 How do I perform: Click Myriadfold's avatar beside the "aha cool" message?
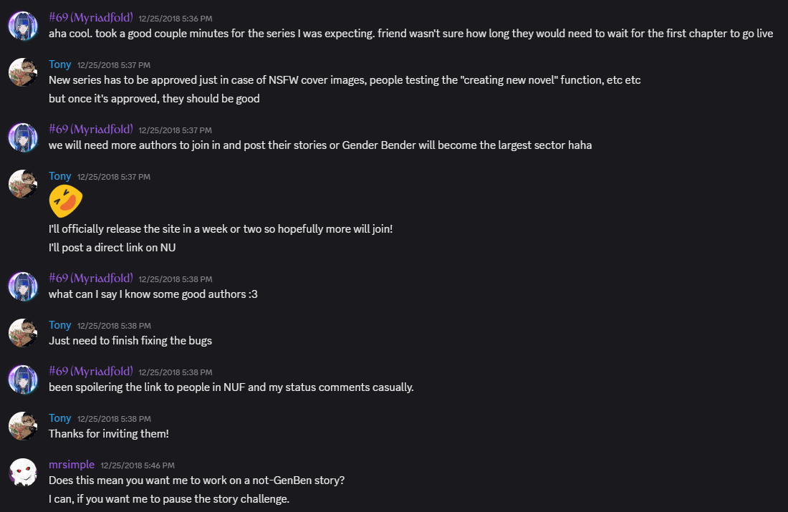click(x=23, y=26)
